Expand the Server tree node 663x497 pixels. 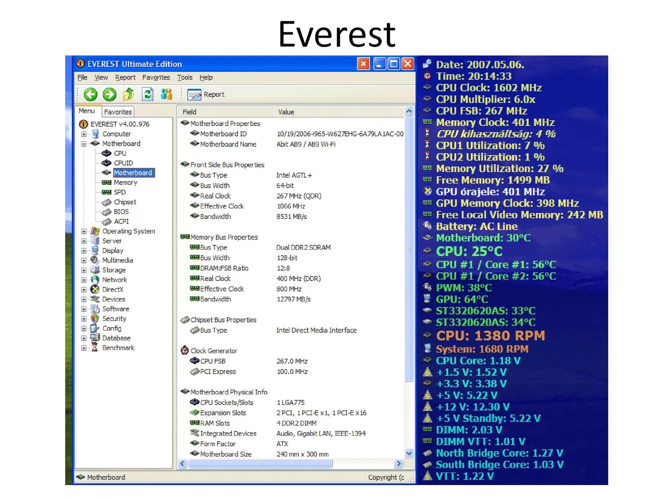point(84,241)
